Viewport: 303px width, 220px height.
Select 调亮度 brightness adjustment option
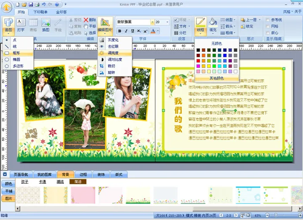tap(113, 53)
